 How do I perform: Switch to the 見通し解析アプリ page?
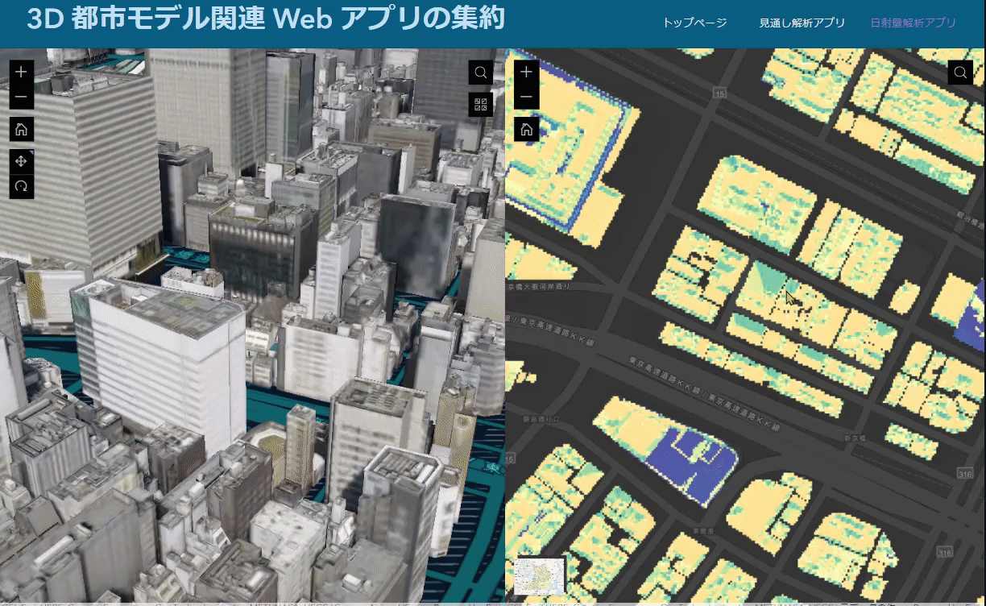[x=802, y=23]
